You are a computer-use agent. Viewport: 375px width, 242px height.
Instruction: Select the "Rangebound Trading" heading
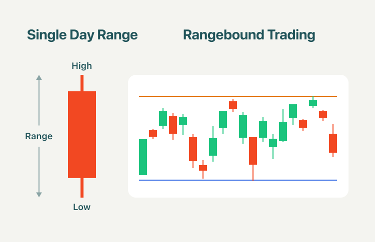pyautogui.click(x=249, y=35)
